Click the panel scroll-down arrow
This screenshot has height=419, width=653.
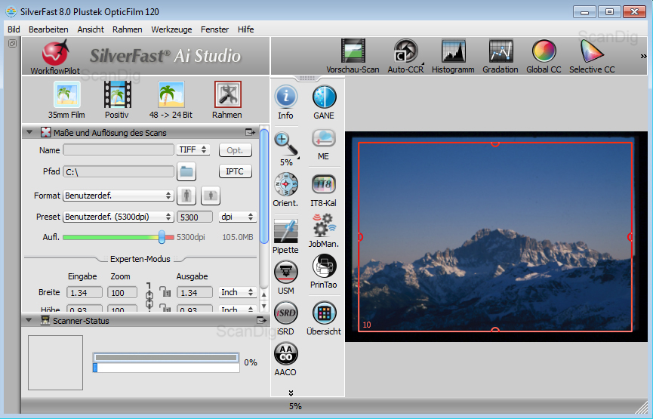(x=264, y=306)
